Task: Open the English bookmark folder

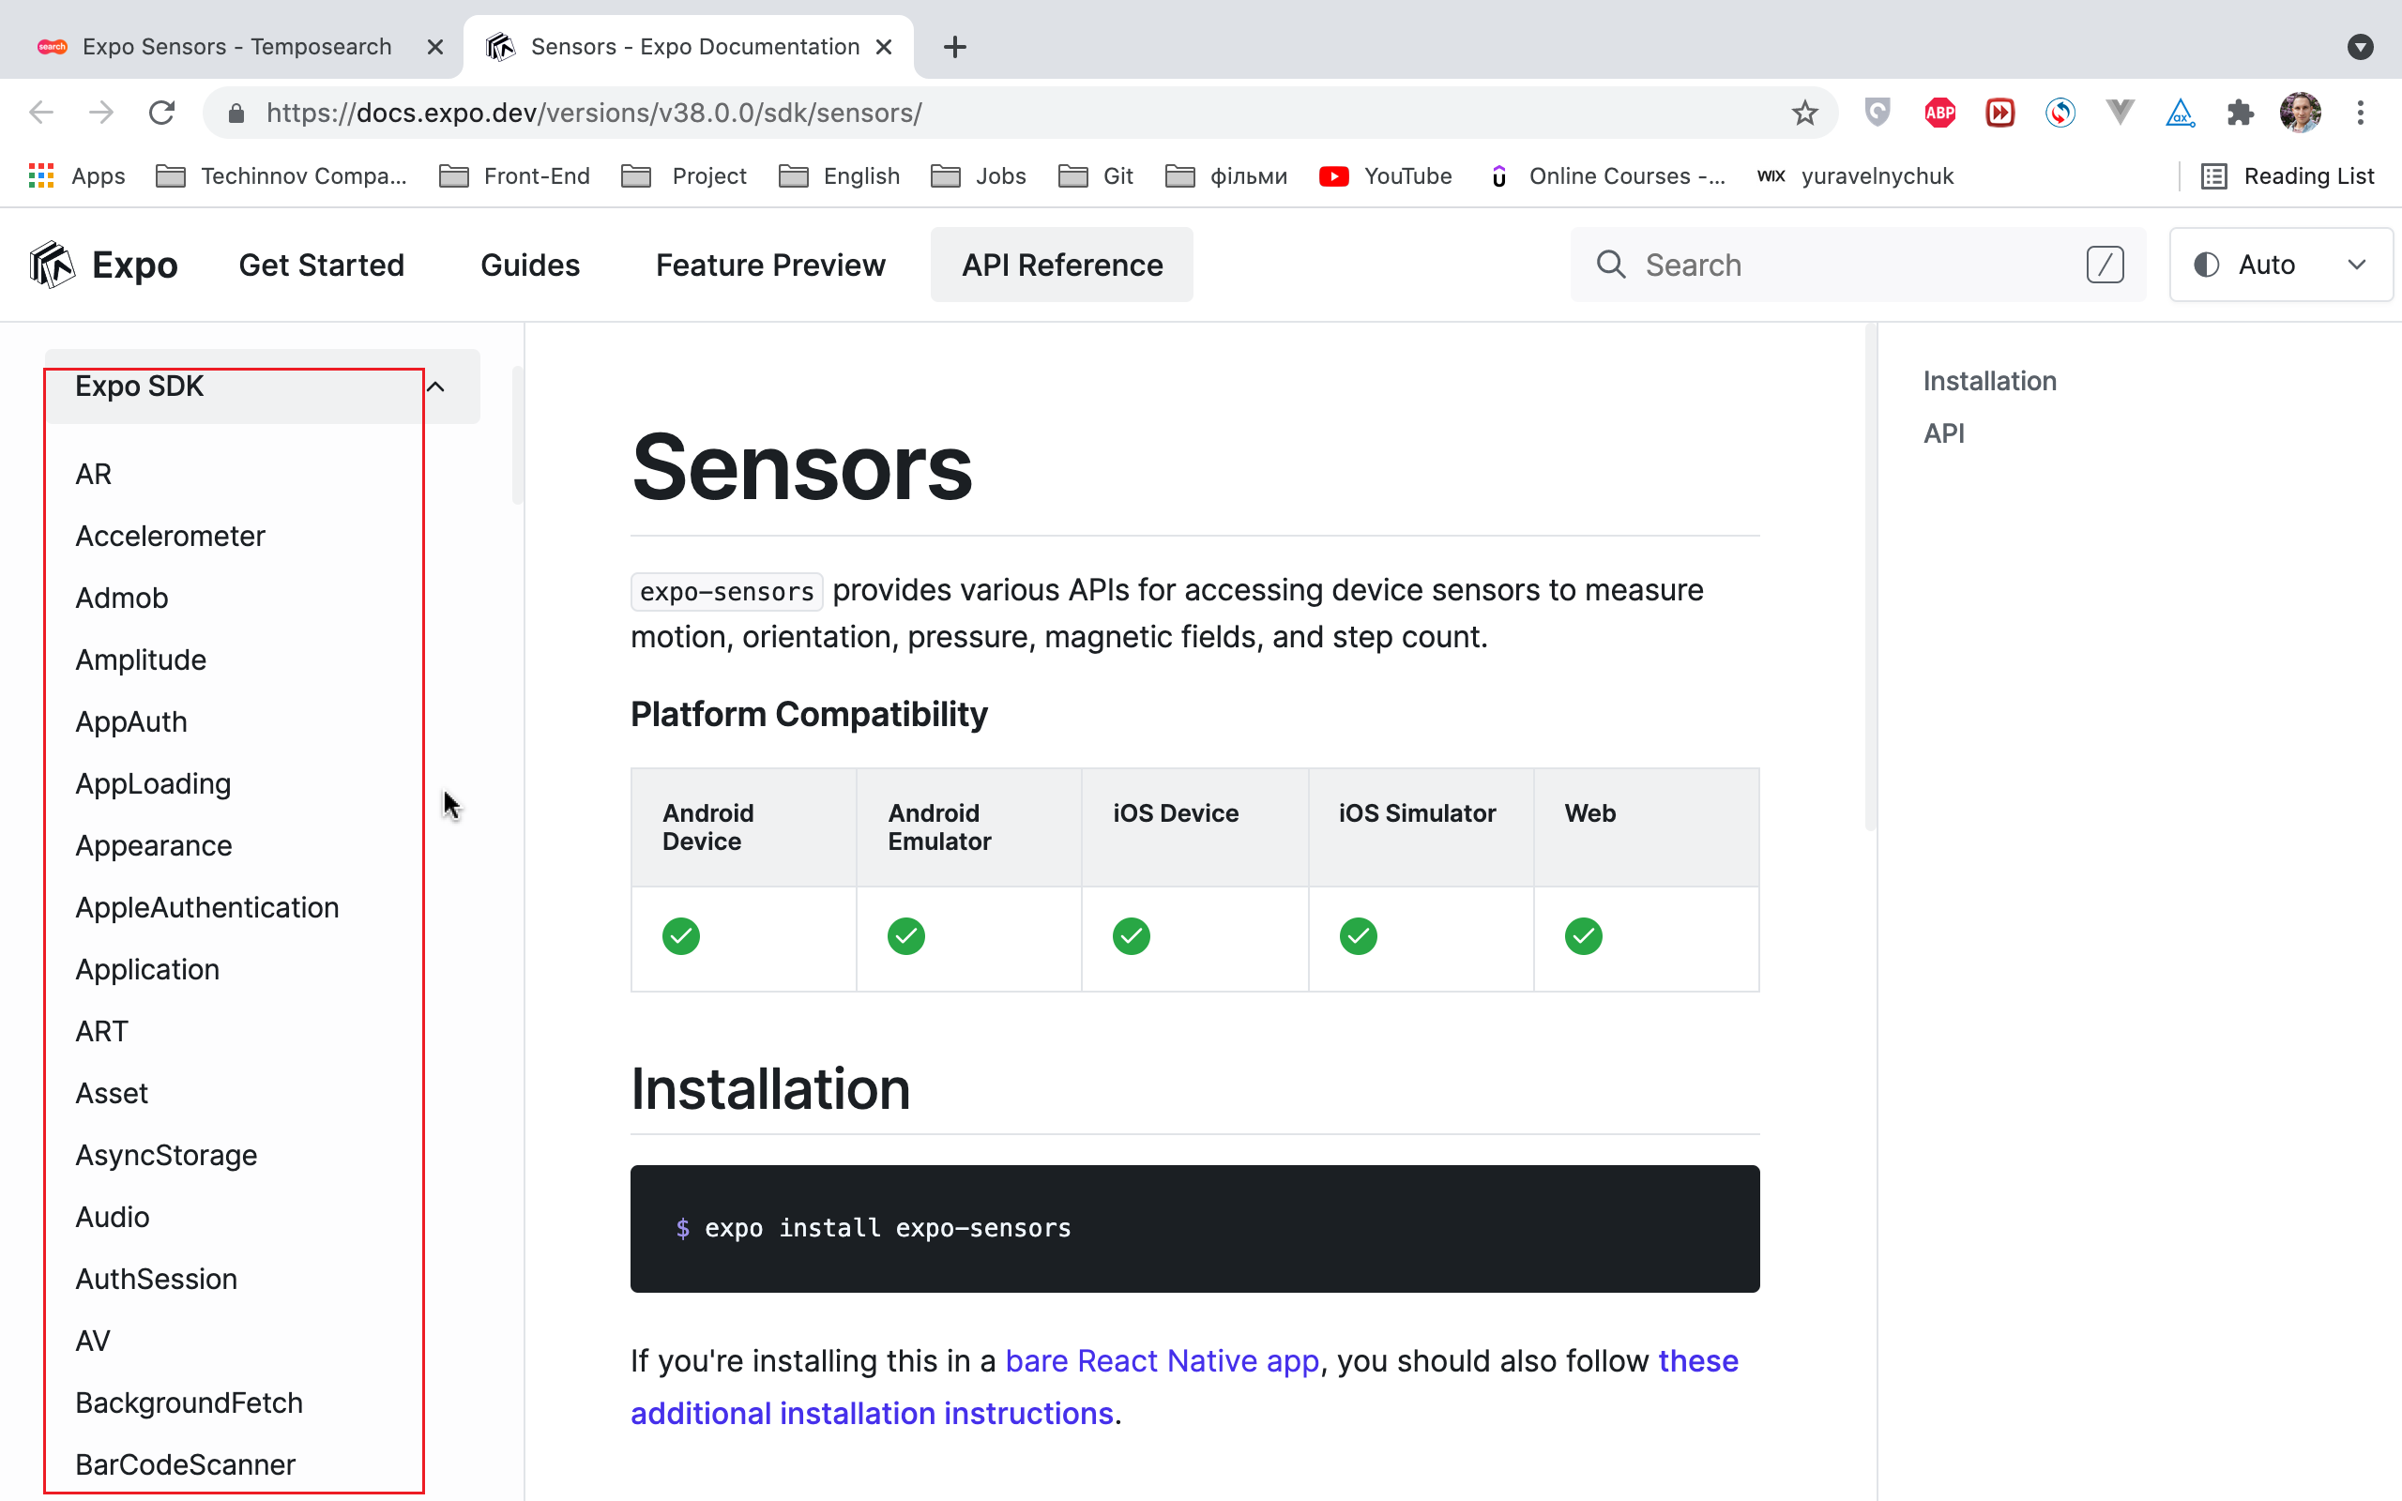Action: coord(839,175)
